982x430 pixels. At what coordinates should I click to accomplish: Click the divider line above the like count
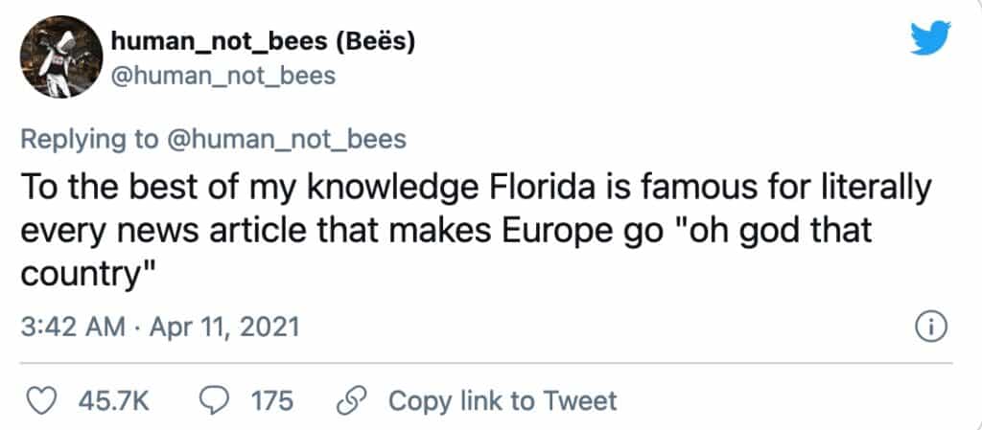click(487, 363)
